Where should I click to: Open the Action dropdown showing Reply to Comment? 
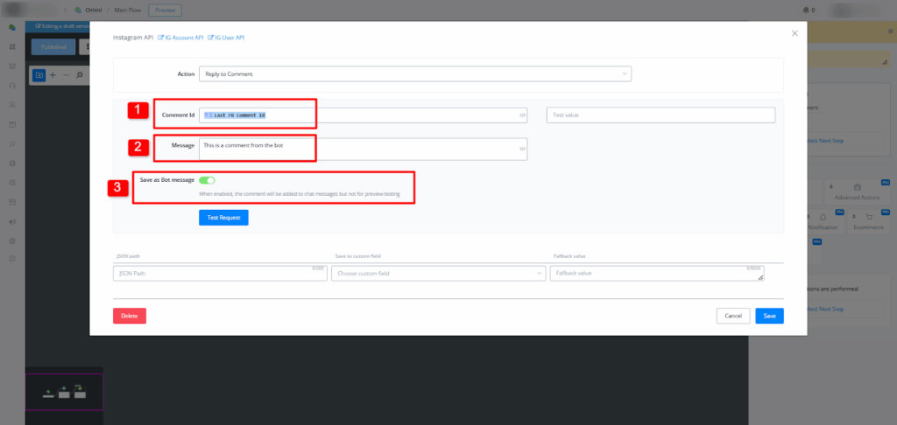[414, 74]
